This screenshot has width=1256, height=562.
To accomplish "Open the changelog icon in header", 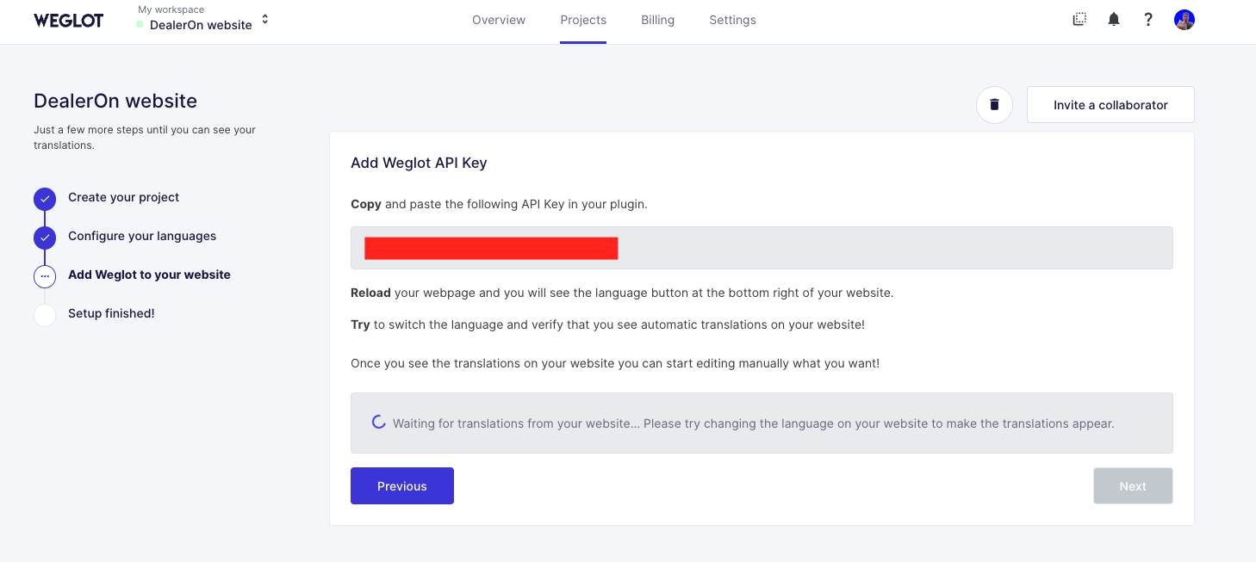I will [1079, 19].
